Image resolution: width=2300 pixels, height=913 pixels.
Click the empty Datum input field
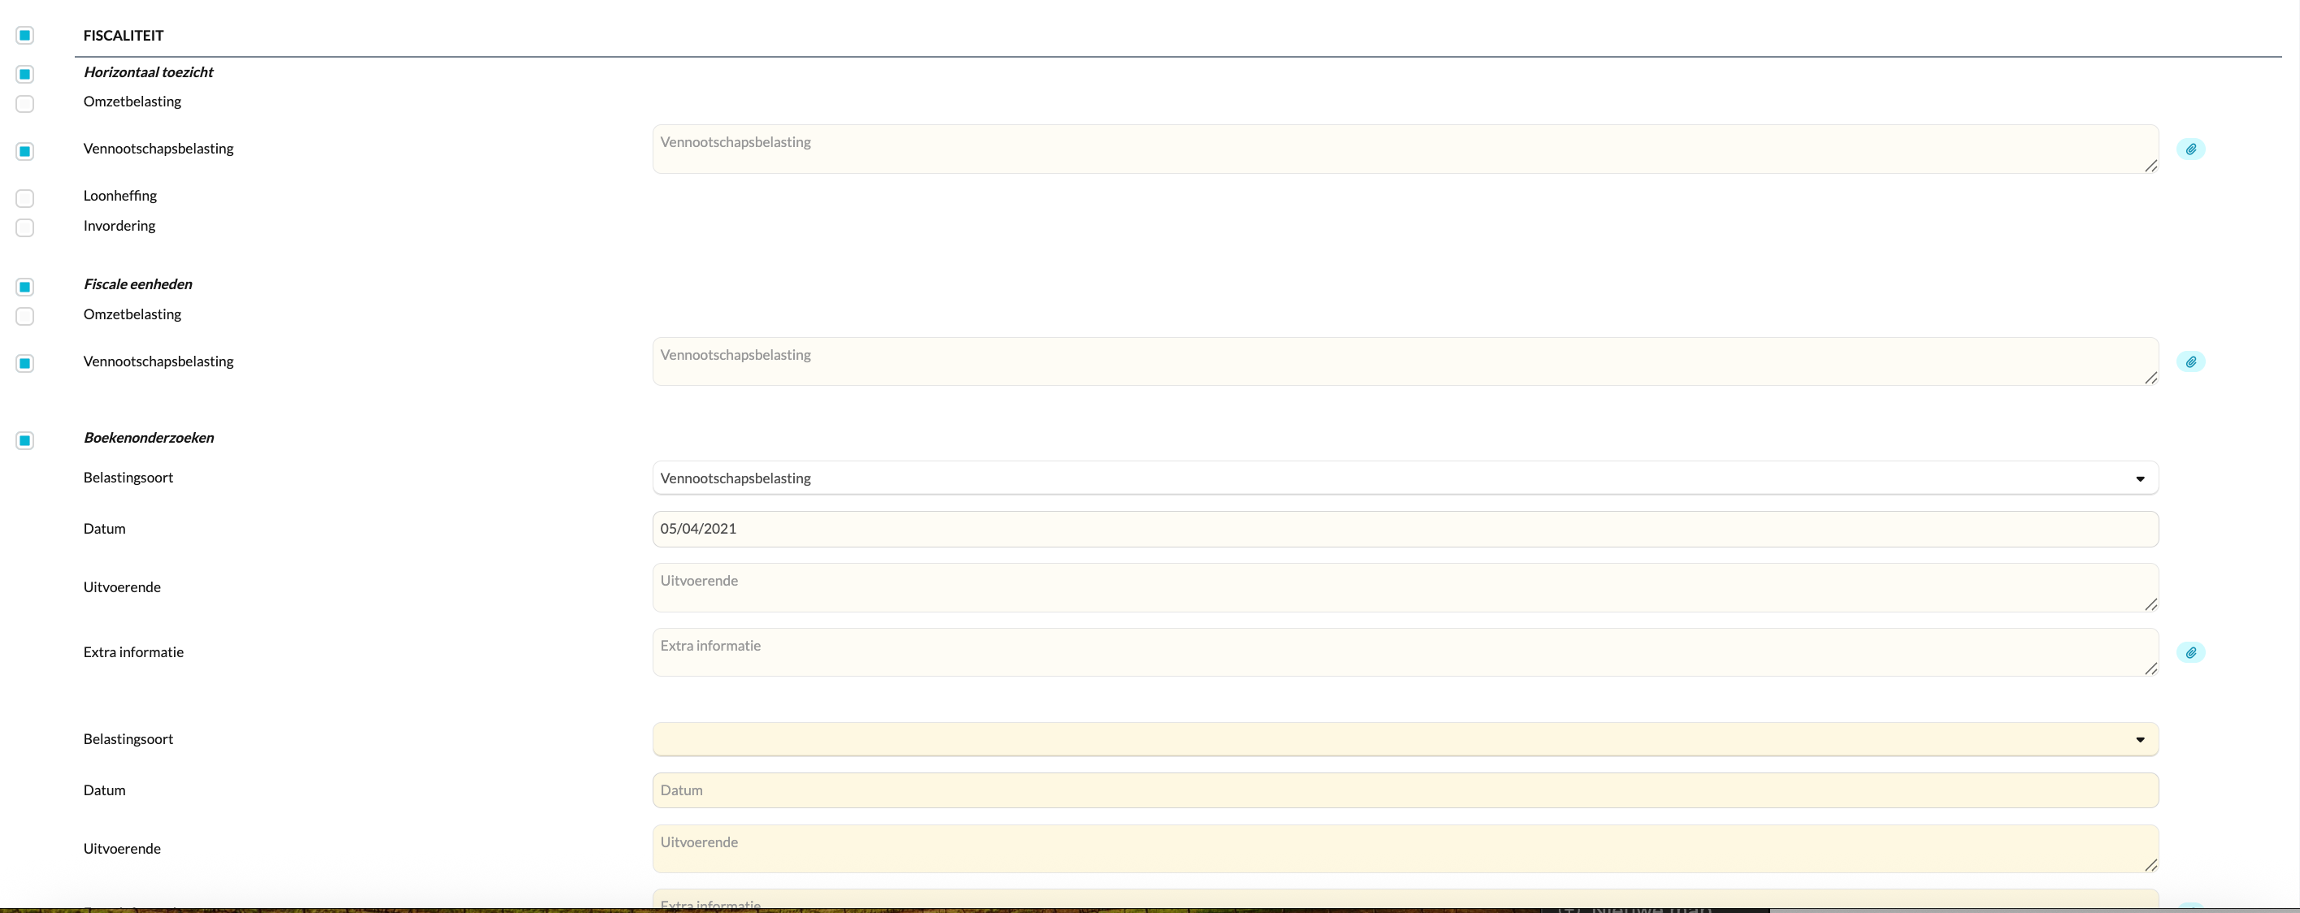pyautogui.click(x=1404, y=790)
